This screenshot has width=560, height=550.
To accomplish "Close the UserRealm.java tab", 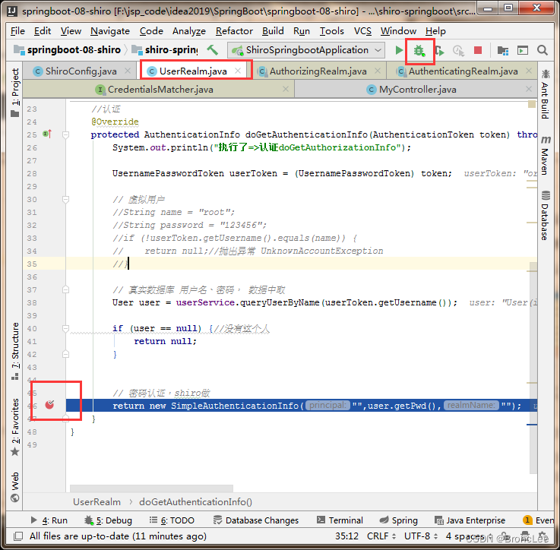I will 238,71.
